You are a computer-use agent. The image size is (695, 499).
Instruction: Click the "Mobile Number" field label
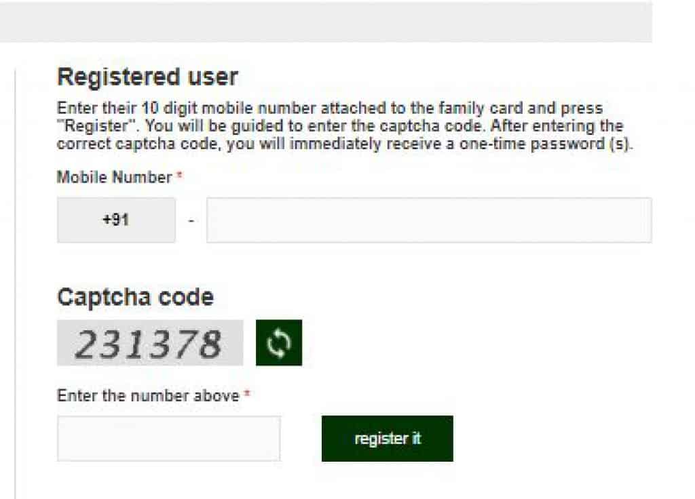[114, 177]
